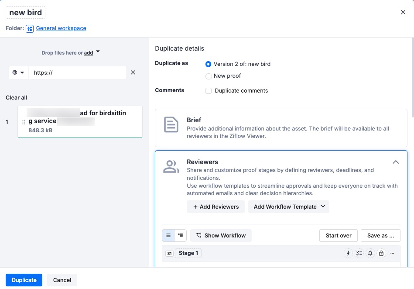414x289 pixels.
Task: Click the lock icon on Stage 1
Action: point(381,253)
